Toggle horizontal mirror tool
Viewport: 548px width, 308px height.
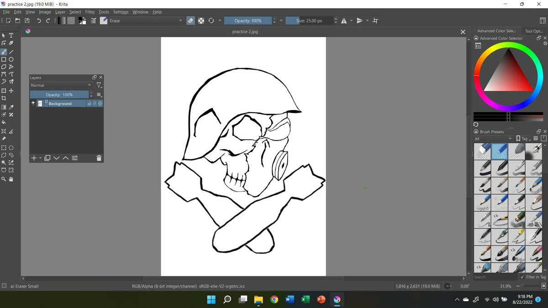tap(343, 21)
